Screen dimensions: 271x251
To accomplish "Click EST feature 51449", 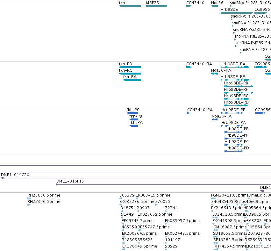I will 122,218.
